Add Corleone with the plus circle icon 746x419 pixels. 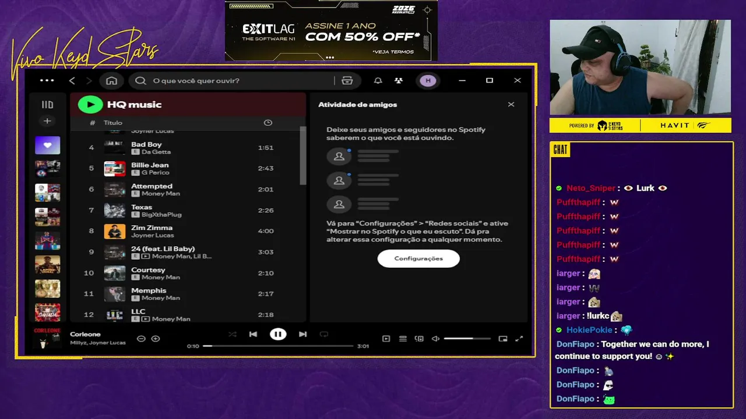[156, 339]
